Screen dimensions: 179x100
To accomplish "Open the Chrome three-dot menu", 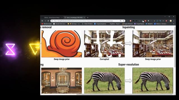I will tap(174, 21).
